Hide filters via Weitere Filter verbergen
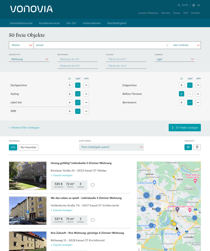Image resolution: width=210 pixels, height=251 pixels. tap(24, 128)
